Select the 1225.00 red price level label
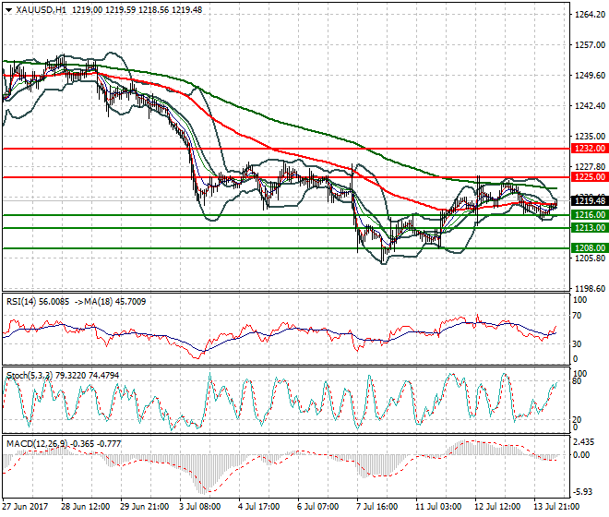Screen dimensions: 609x517 coord(590,177)
